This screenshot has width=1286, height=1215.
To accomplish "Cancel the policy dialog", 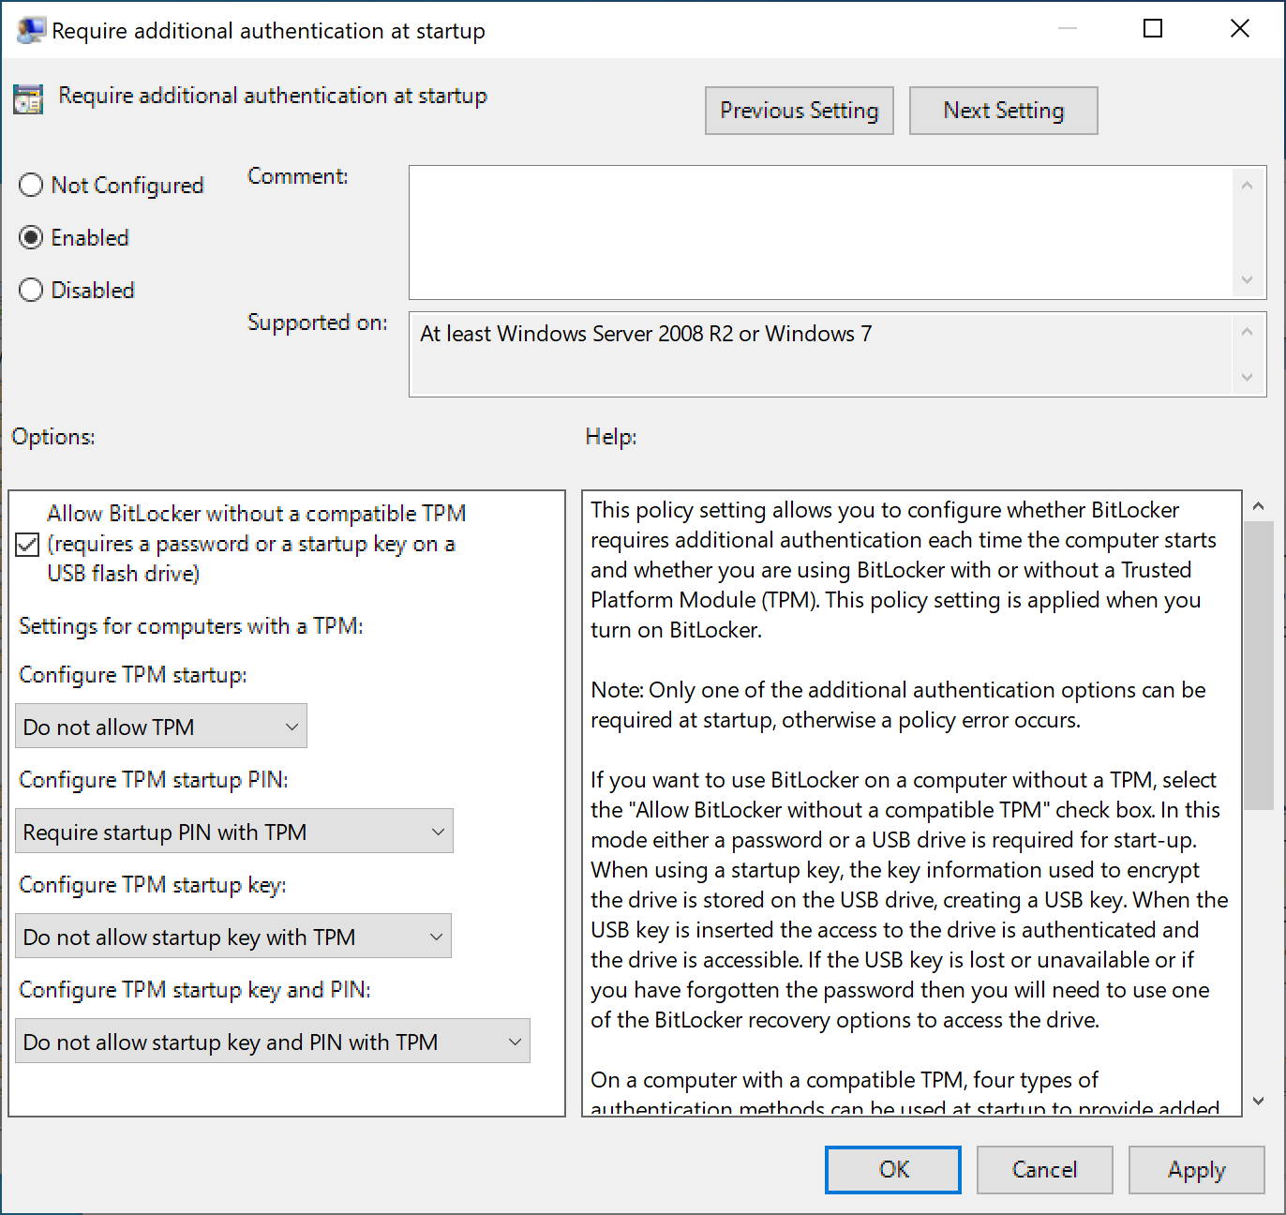I will point(1044,1170).
